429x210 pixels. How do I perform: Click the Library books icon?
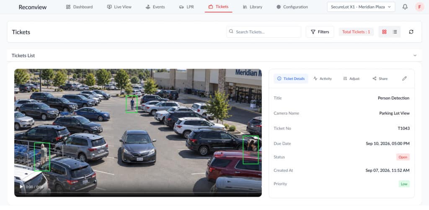[245, 7]
